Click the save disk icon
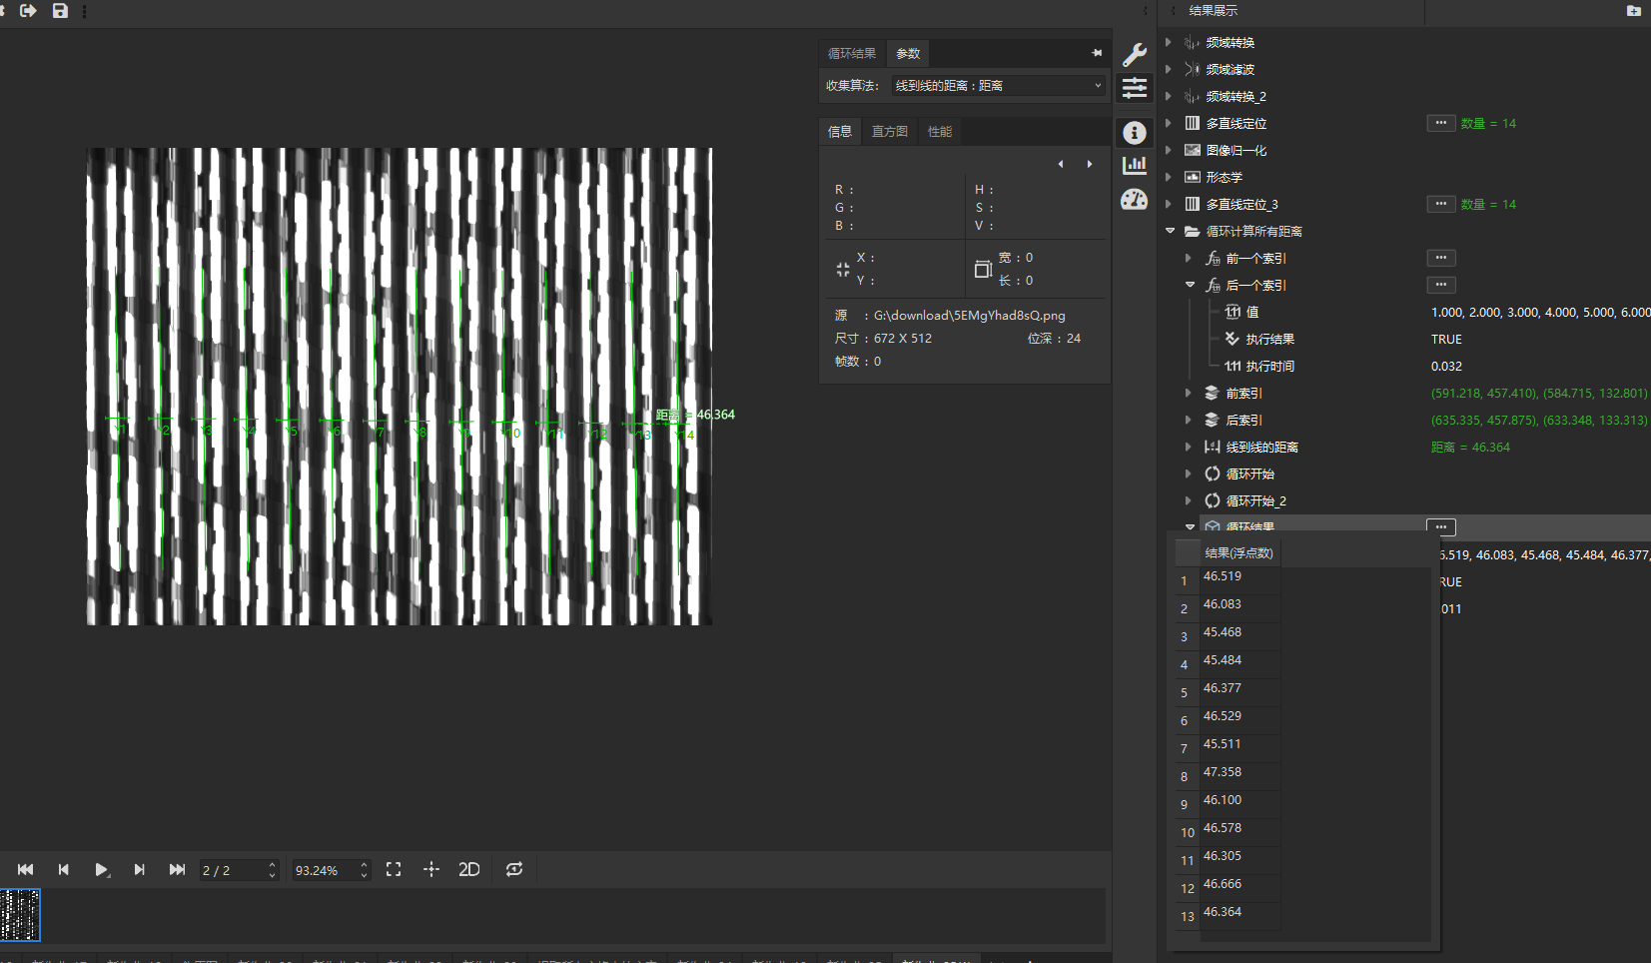 pos(60,11)
